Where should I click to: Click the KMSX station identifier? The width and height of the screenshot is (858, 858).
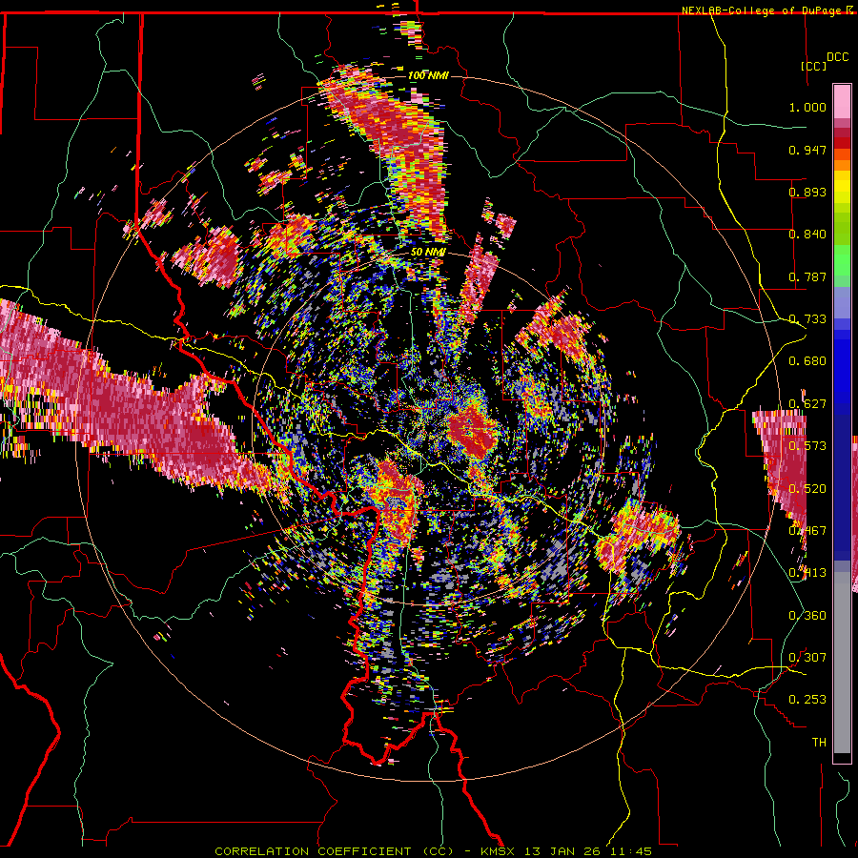[498, 851]
